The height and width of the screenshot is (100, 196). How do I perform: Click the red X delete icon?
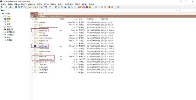tap(41, 7)
